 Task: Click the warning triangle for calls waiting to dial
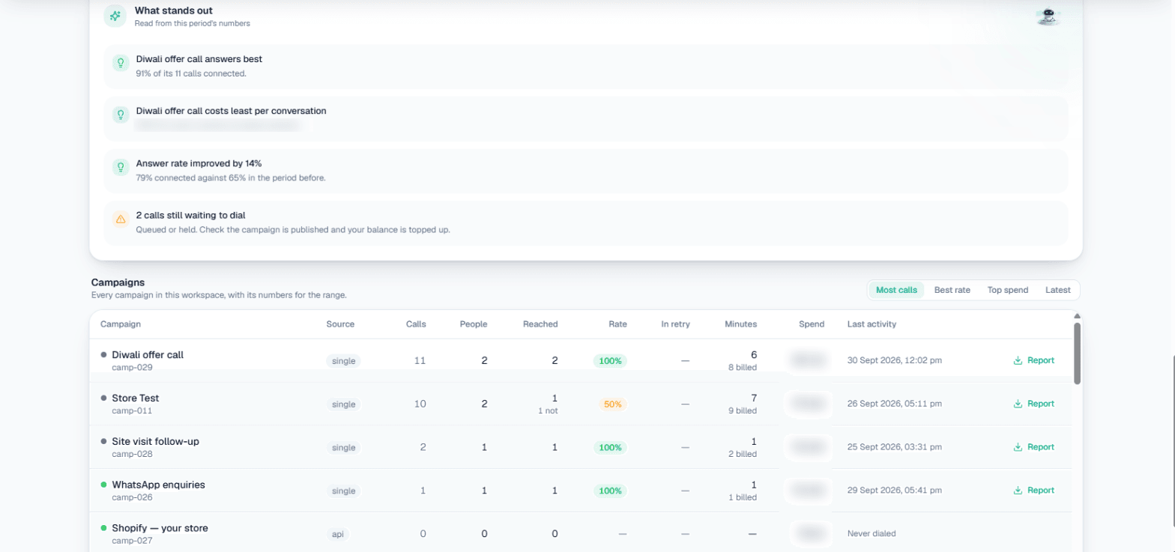tap(121, 219)
